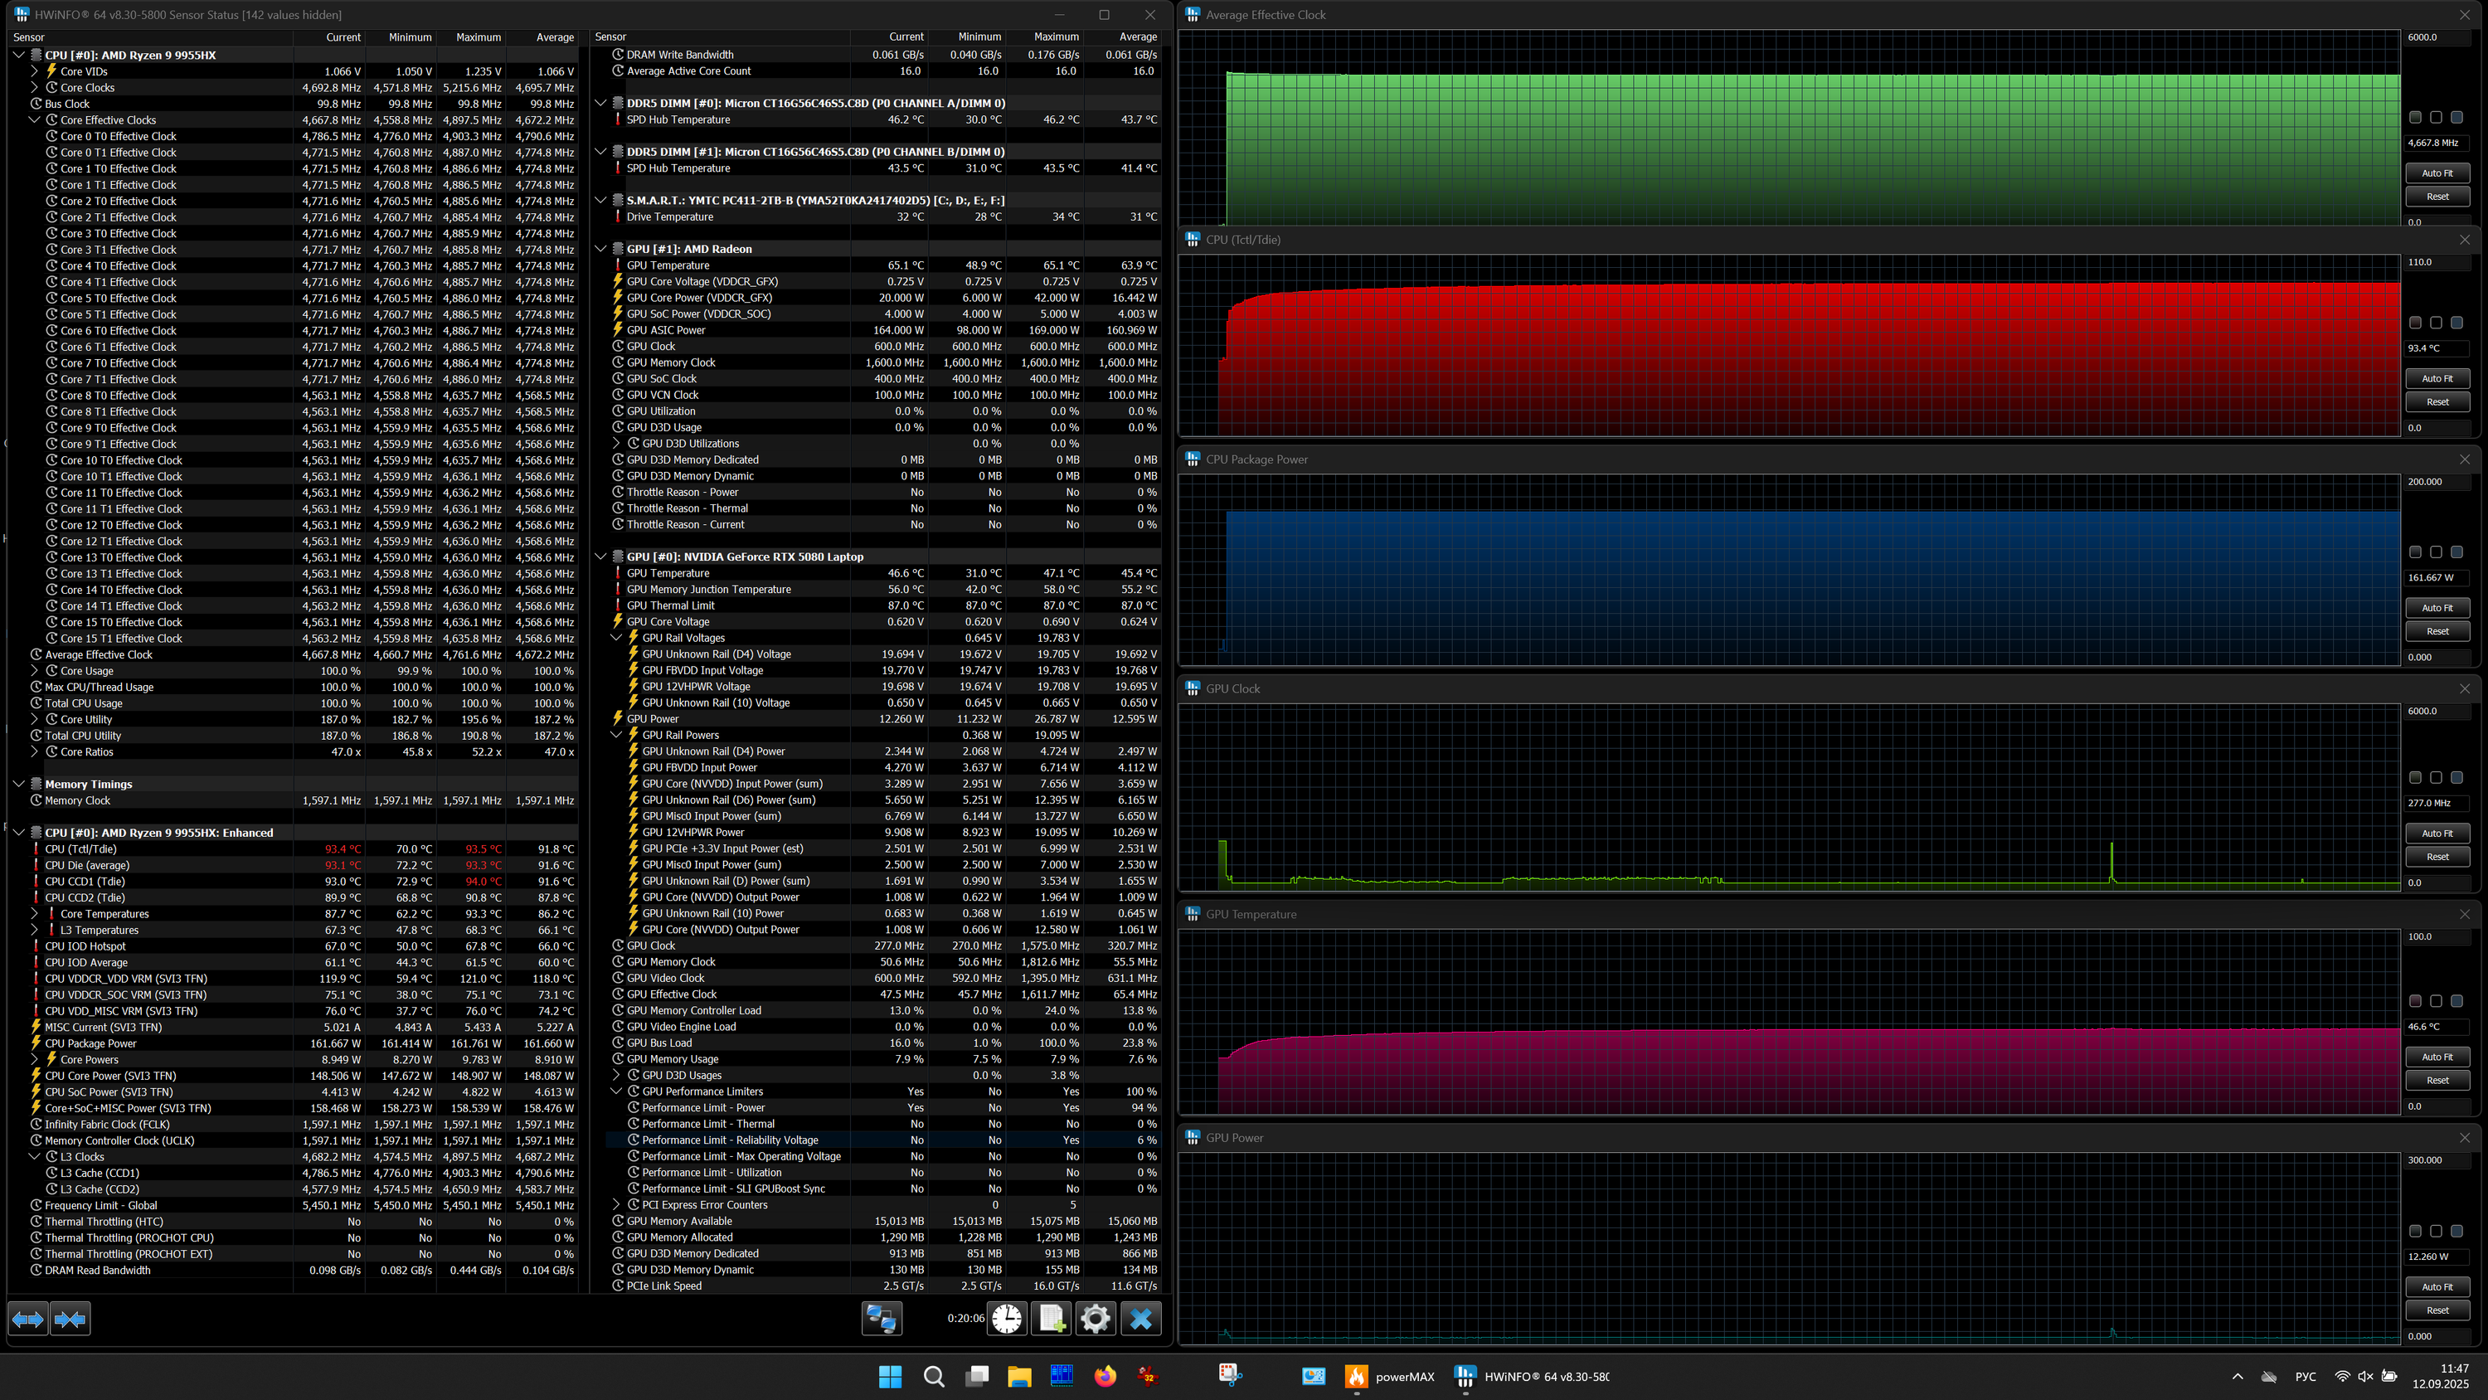Toggle middle checkbox in Average Effective Clock graph
The image size is (2488, 1400).
tap(2436, 117)
